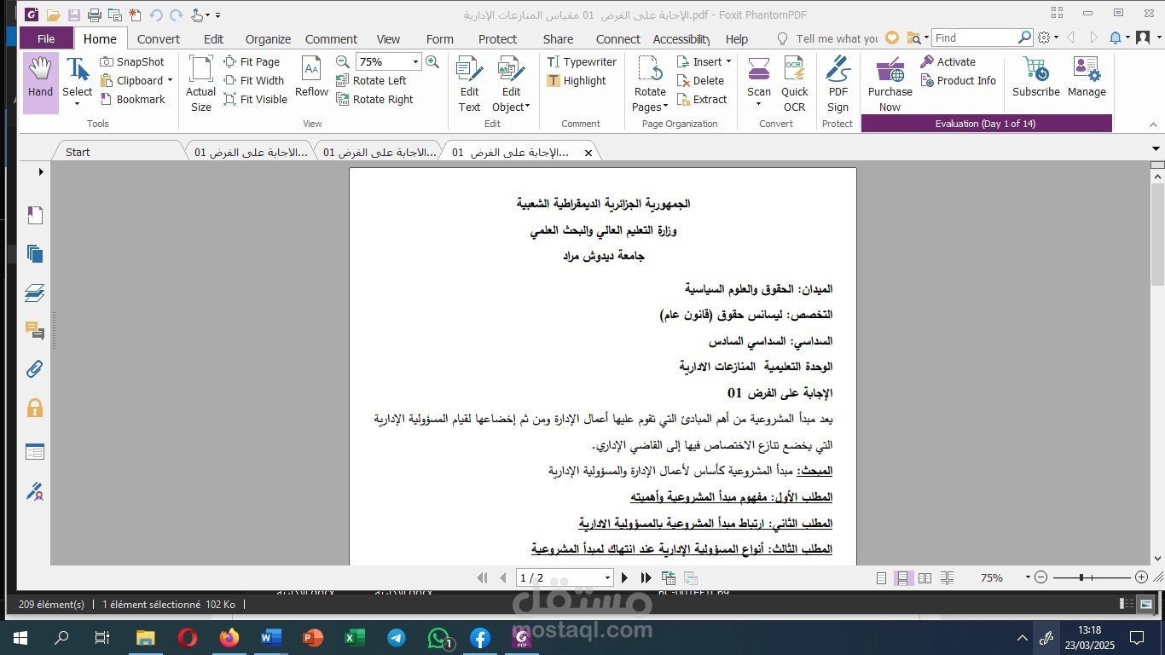1165x655 pixels.
Task: Run Quick OCR
Action: point(794,83)
